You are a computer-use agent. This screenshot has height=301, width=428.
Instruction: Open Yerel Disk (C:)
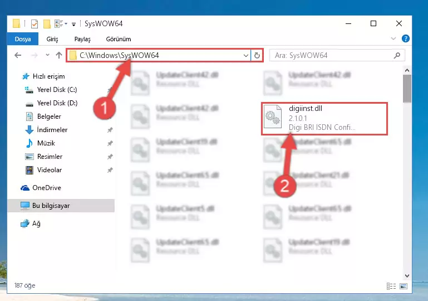pyautogui.click(x=57, y=90)
